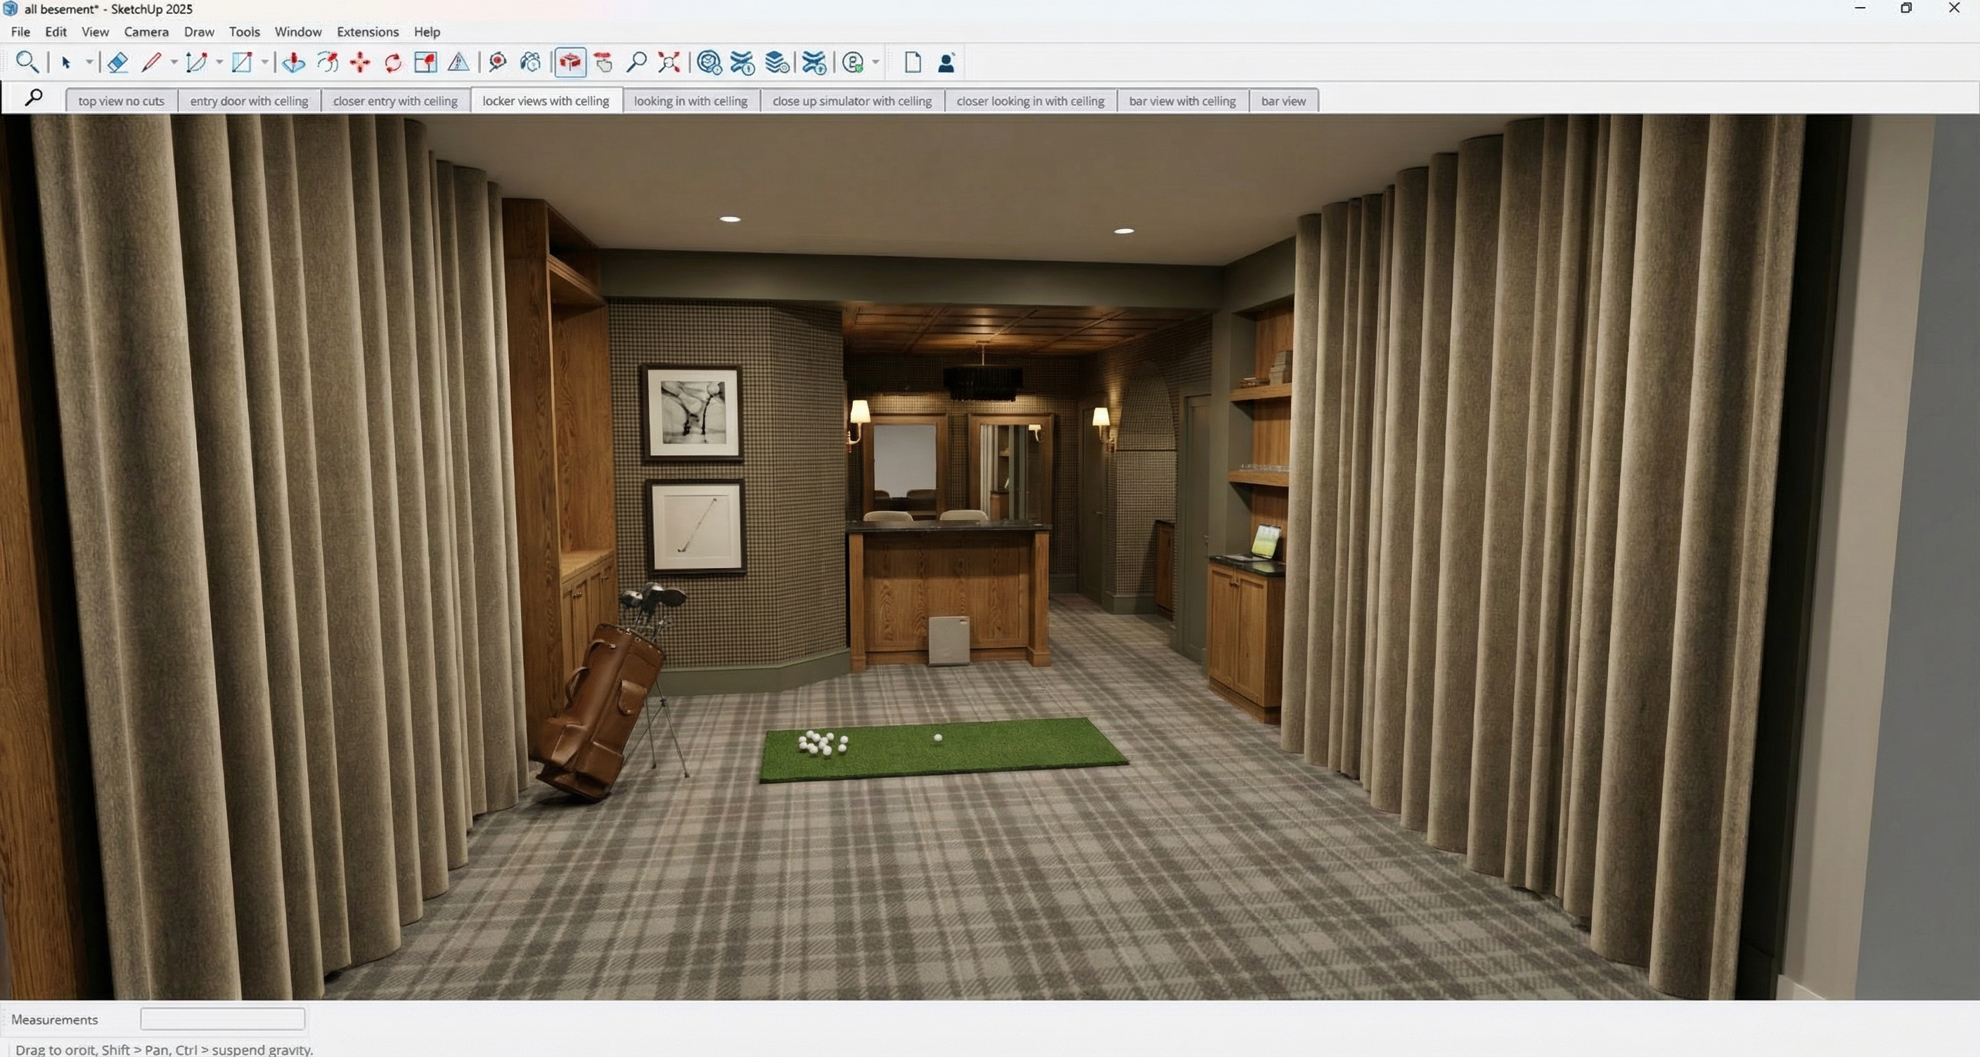Viewport: 1980px width, 1057px height.
Task: Click the Measurements input box
Action: [x=222, y=1018]
